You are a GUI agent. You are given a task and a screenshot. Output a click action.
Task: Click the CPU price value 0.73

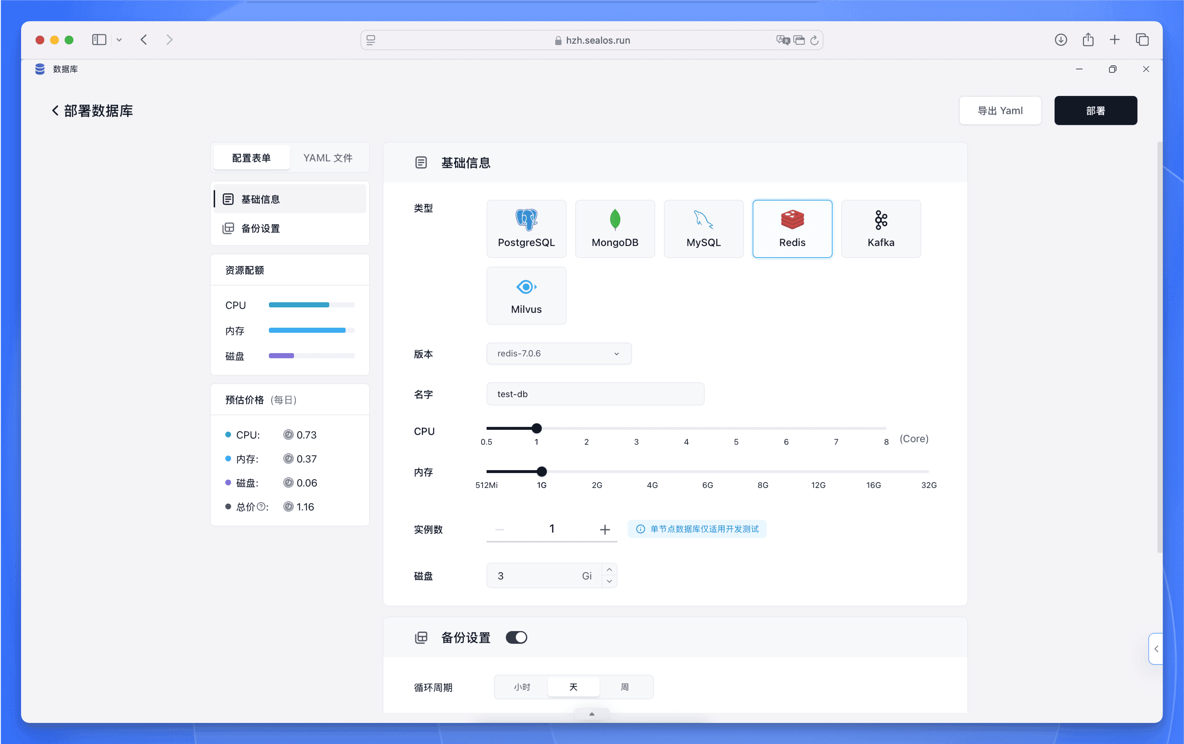[306, 435]
